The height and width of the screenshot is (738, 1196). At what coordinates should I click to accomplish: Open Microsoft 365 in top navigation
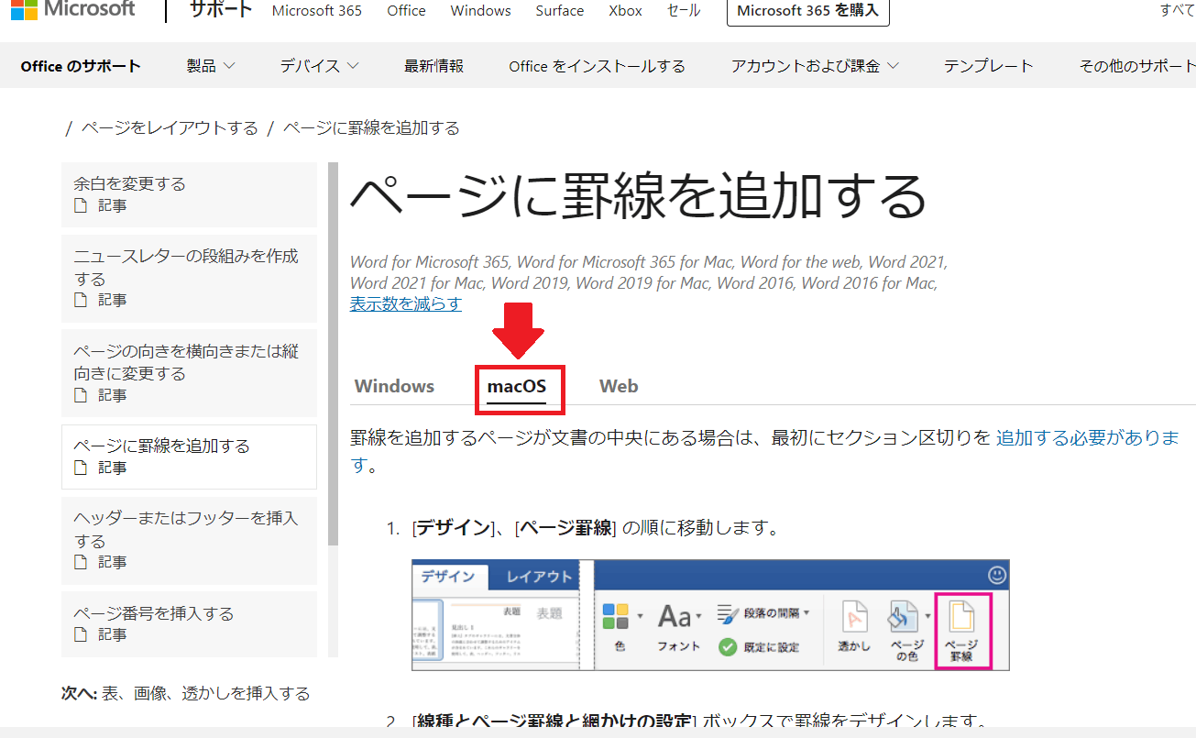(x=317, y=11)
